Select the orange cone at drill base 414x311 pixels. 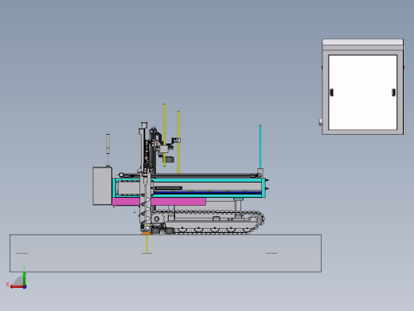146,234
